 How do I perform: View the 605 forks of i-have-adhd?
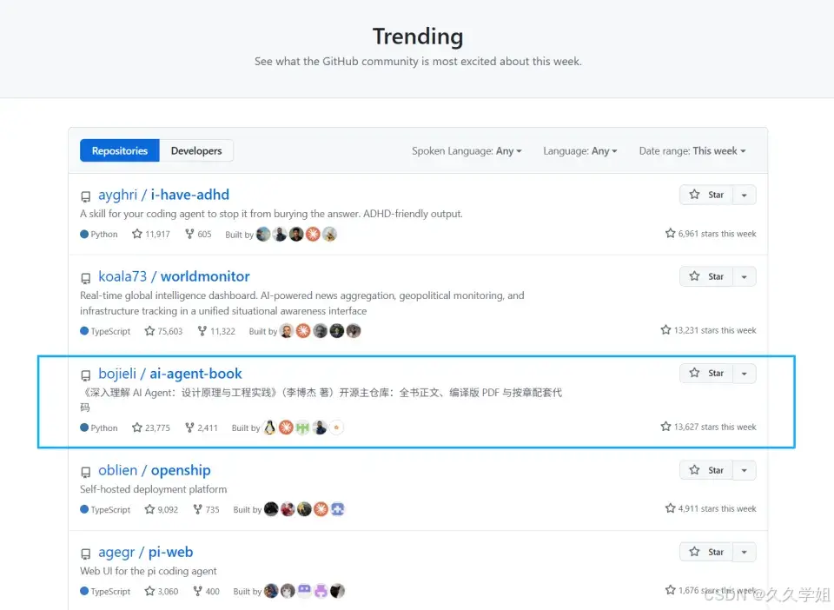tap(198, 234)
